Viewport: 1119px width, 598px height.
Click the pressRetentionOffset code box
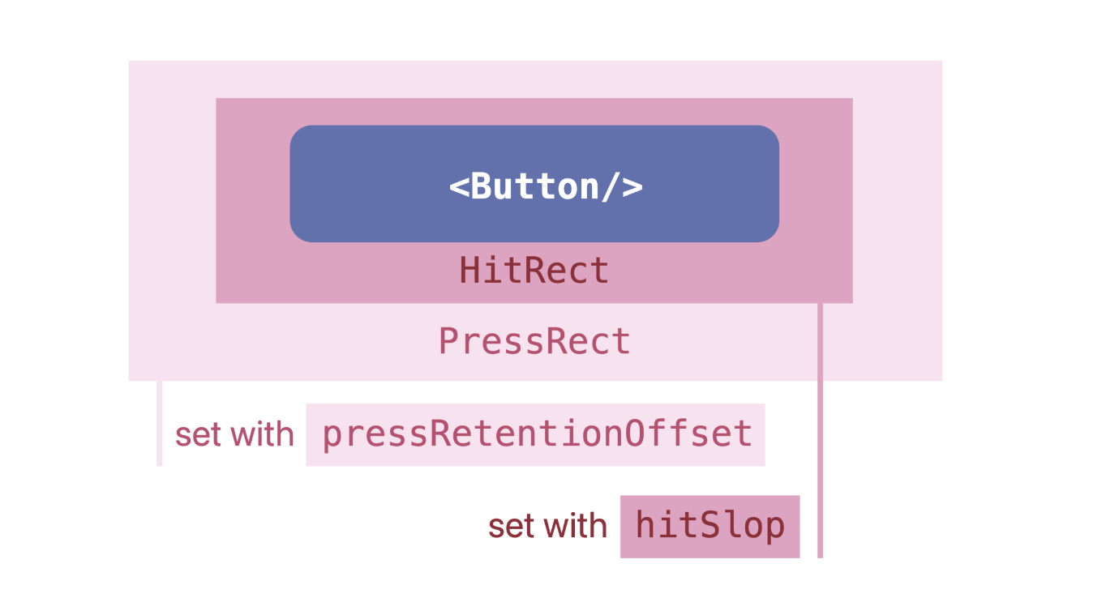tap(535, 434)
